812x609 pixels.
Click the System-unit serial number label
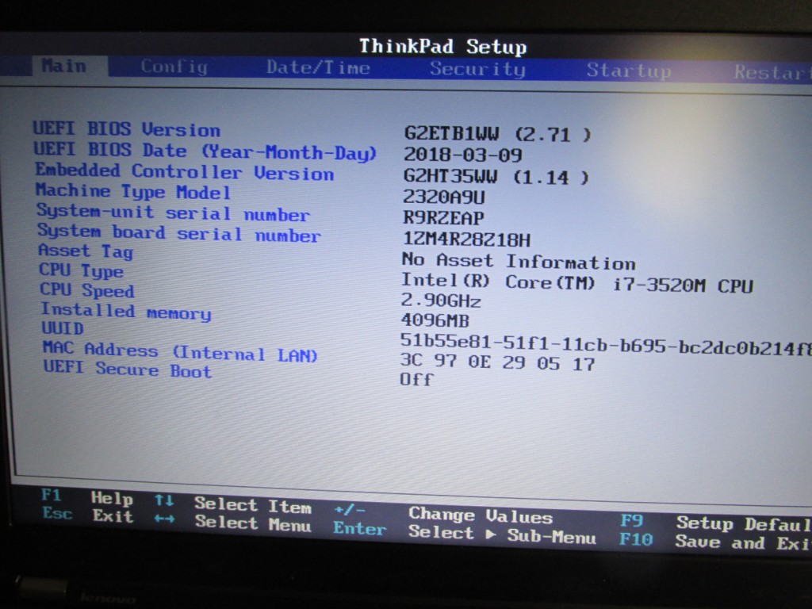173,213
